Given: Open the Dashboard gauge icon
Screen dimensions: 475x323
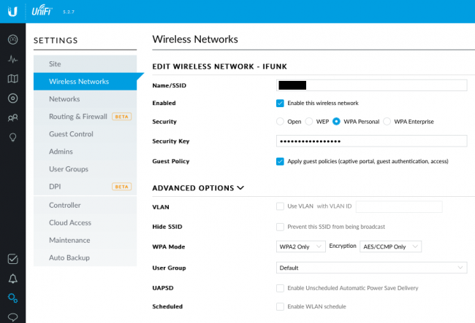Looking at the screenshot, I should [12, 39].
